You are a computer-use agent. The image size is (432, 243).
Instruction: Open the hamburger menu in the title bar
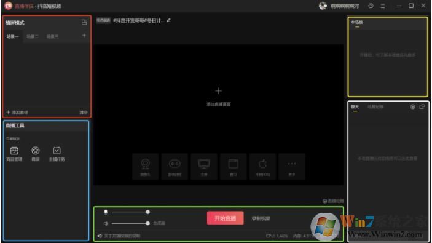(x=383, y=6)
